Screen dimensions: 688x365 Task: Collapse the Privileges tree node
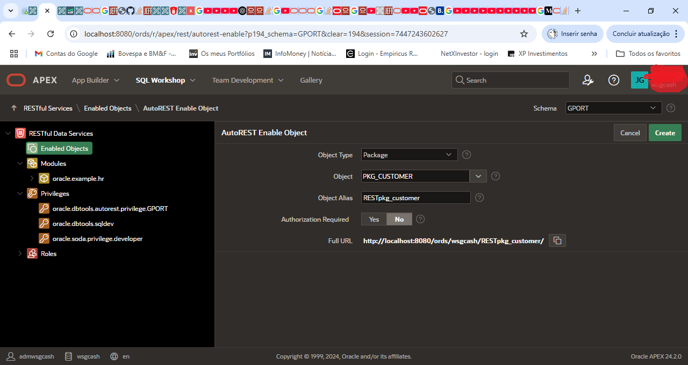pos(20,193)
